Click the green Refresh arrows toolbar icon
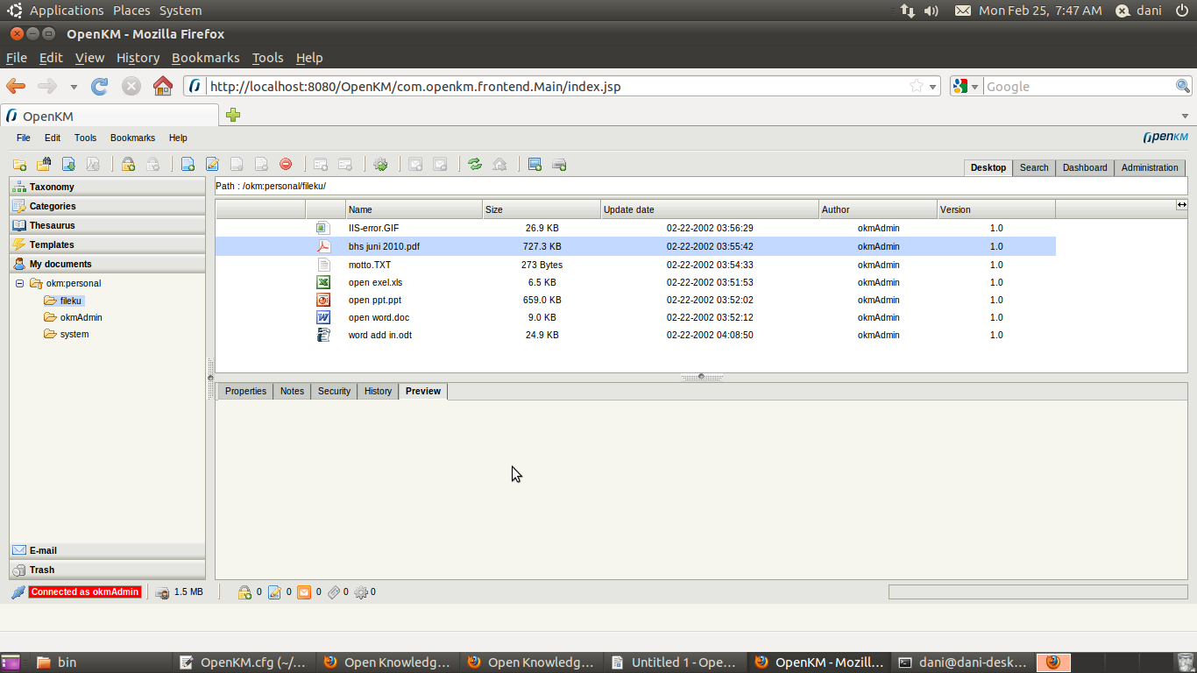The image size is (1197, 673). (475, 164)
